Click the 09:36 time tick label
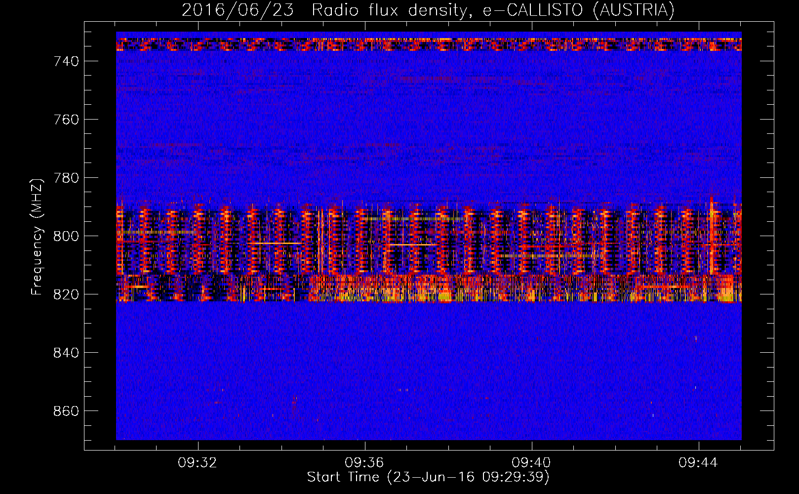 coord(364,463)
